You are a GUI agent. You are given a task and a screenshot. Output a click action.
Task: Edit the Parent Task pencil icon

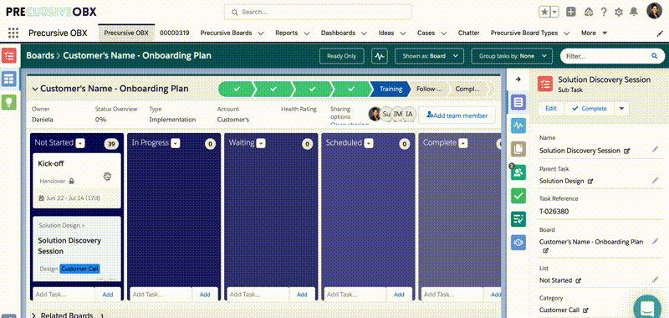[x=655, y=180]
